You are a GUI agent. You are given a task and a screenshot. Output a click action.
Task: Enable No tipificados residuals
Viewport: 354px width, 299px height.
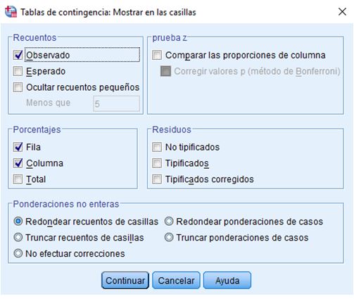coord(157,147)
